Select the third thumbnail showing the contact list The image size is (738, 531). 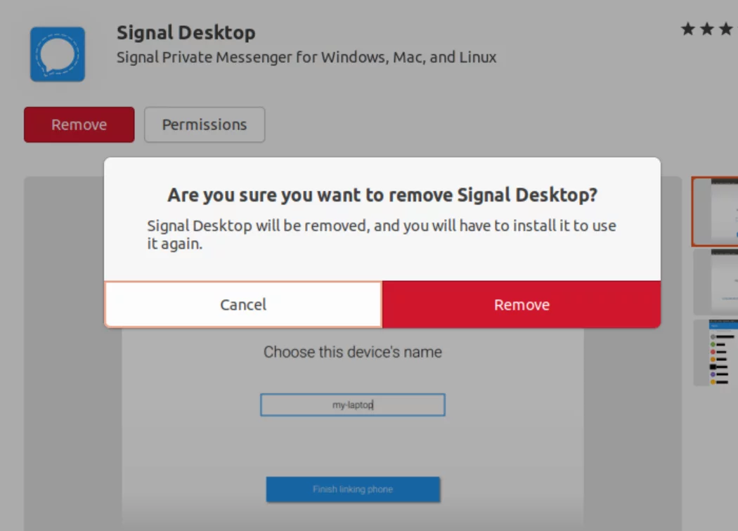tap(716, 353)
